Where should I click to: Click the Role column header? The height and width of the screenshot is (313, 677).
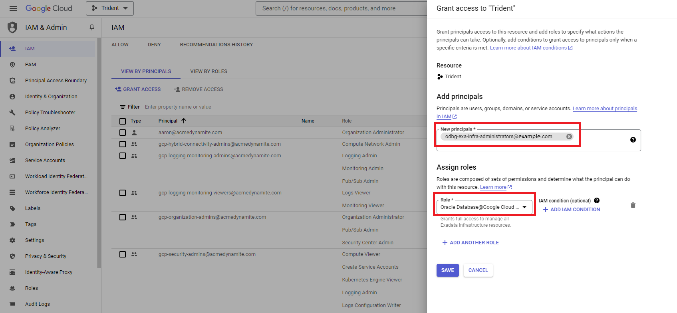[347, 121]
